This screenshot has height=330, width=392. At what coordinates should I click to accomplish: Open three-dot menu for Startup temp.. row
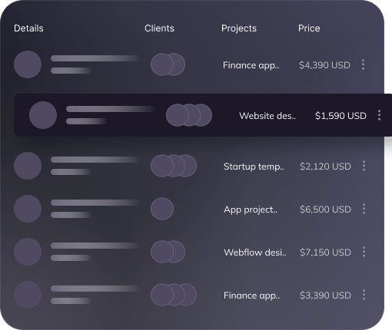coord(364,166)
